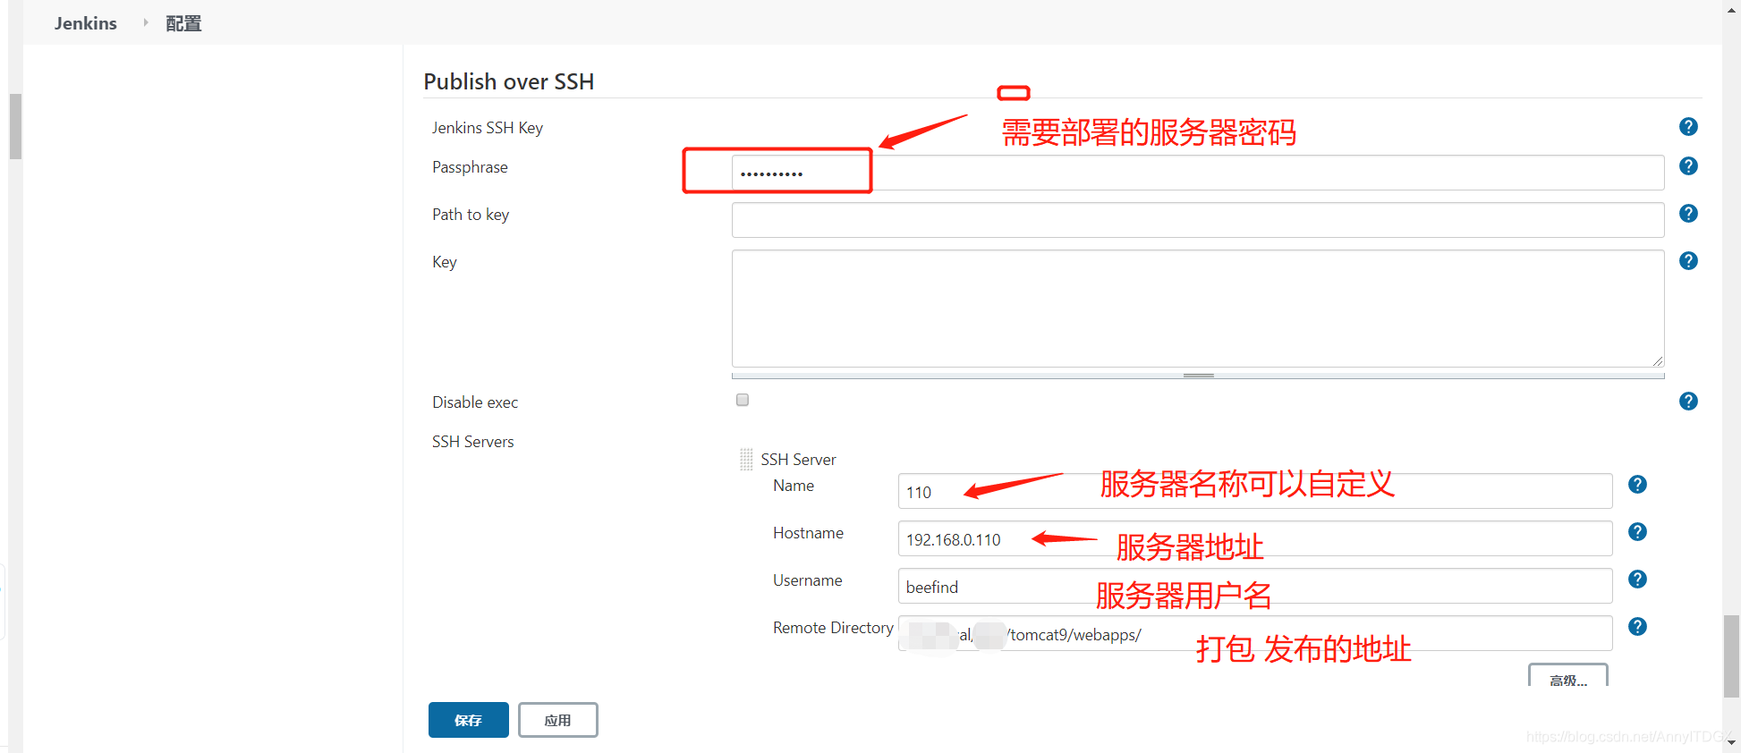Toggle the Disable exec checkbox

[x=743, y=400]
